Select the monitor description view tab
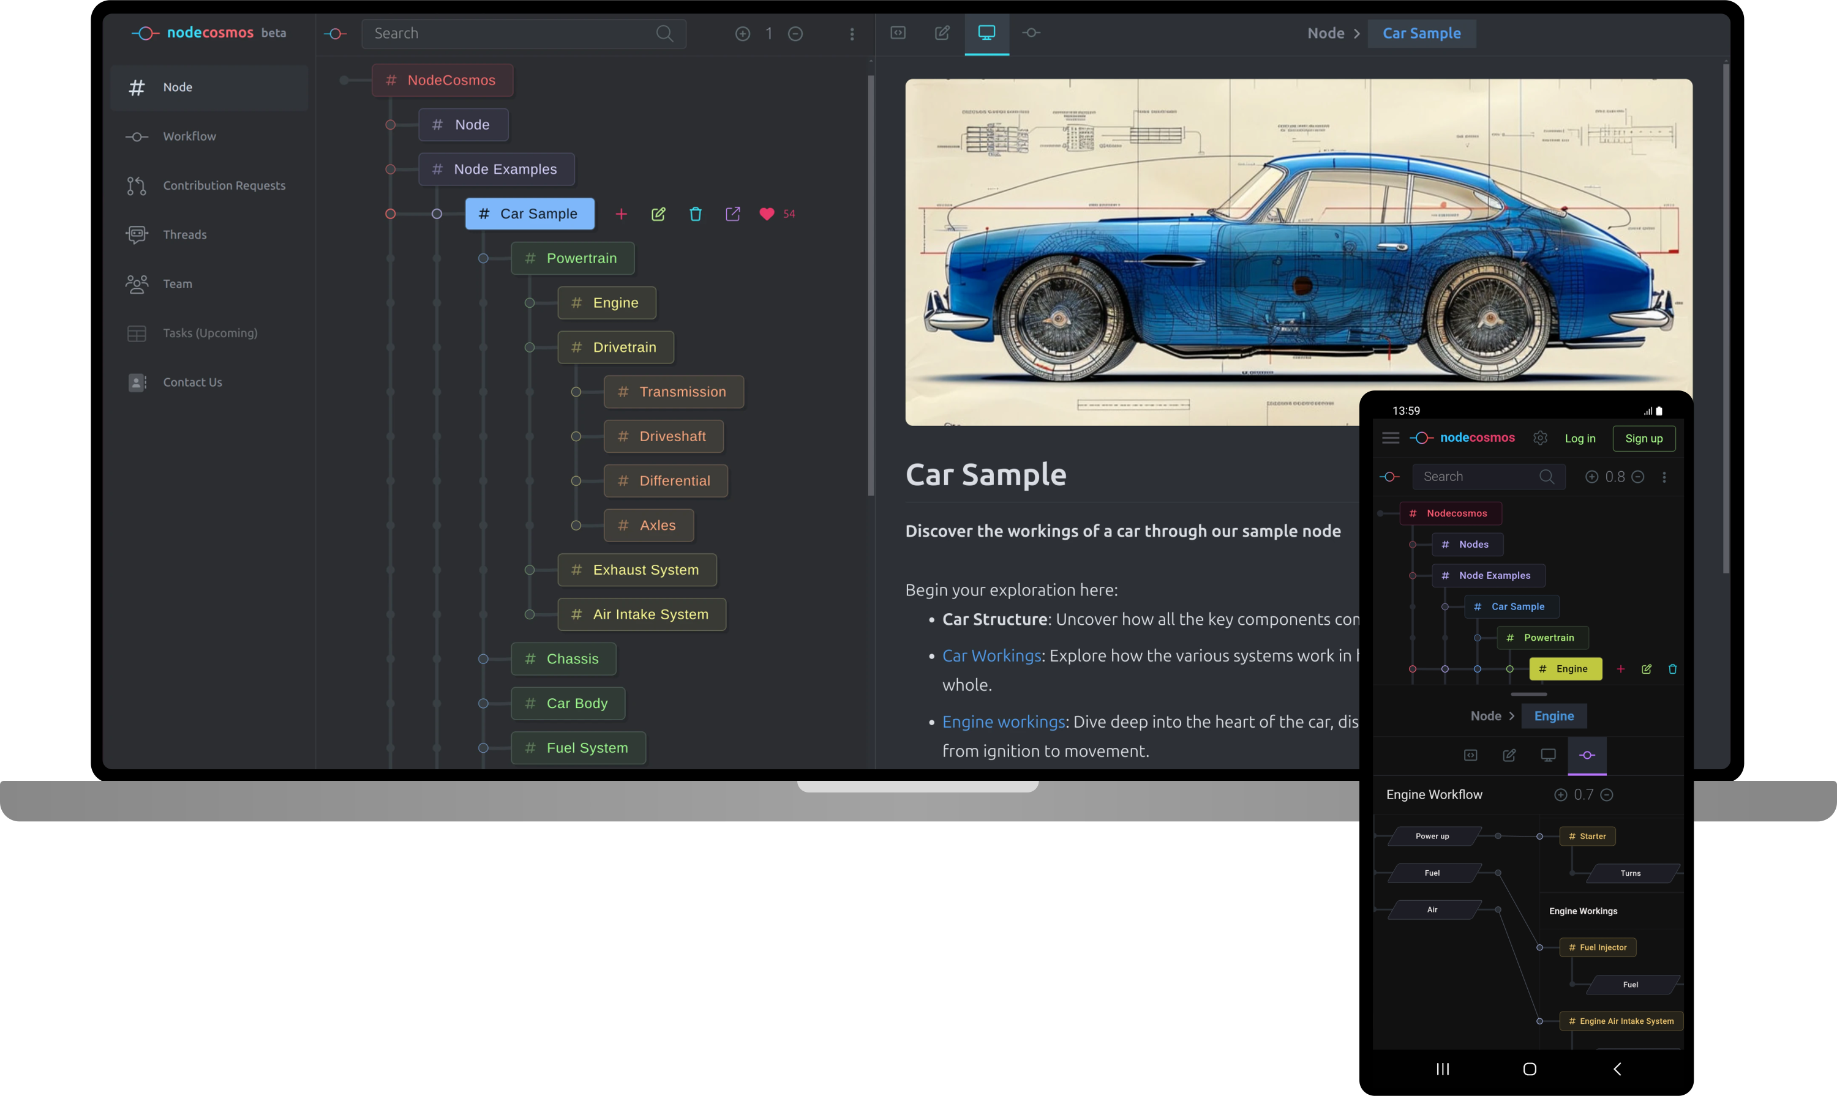 (x=986, y=32)
